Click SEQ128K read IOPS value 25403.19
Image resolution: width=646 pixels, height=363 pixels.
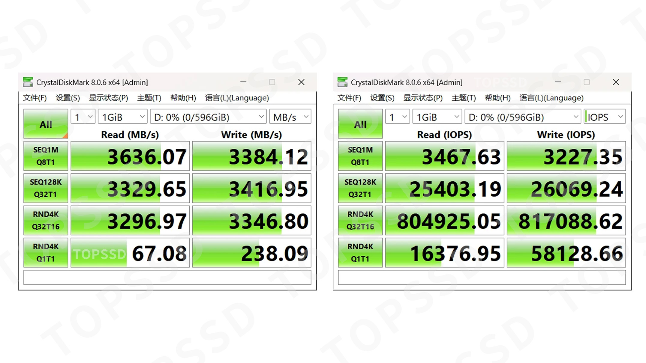(445, 188)
